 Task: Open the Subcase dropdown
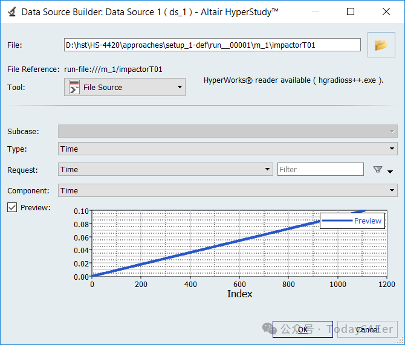[227, 131]
